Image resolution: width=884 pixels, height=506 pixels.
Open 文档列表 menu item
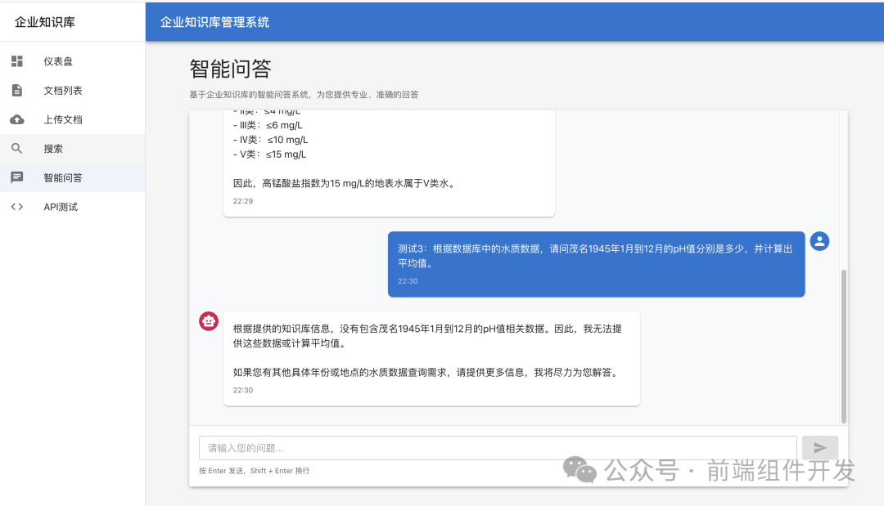(72, 90)
